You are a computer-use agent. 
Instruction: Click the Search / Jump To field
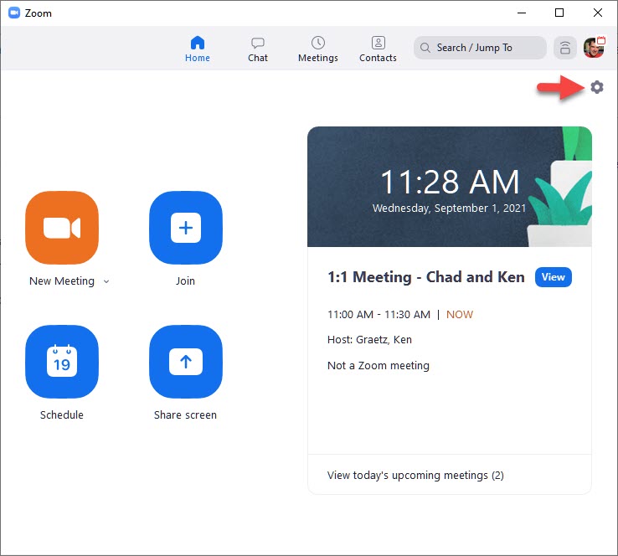[480, 48]
